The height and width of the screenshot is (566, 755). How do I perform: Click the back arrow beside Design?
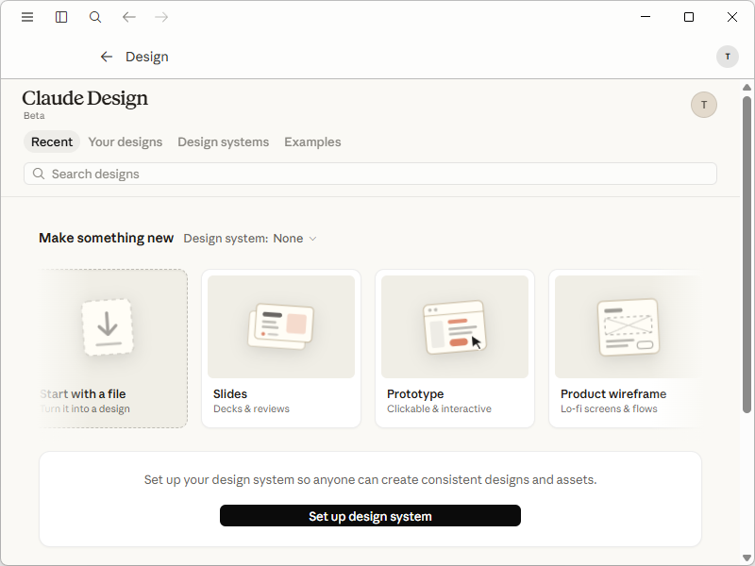(107, 57)
